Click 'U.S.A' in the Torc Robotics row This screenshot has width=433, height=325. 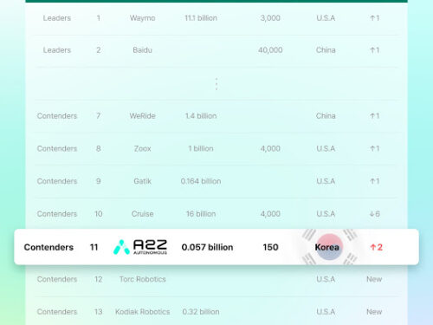click(326, 279)
